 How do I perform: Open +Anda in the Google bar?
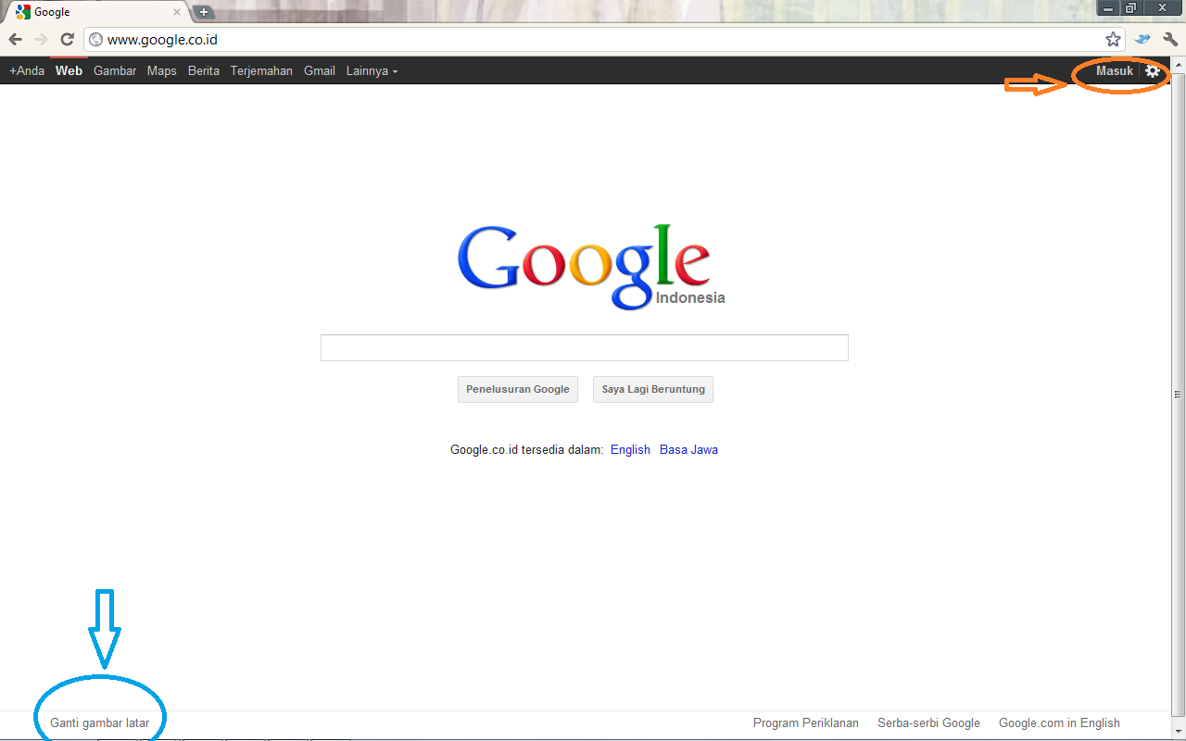27,70
